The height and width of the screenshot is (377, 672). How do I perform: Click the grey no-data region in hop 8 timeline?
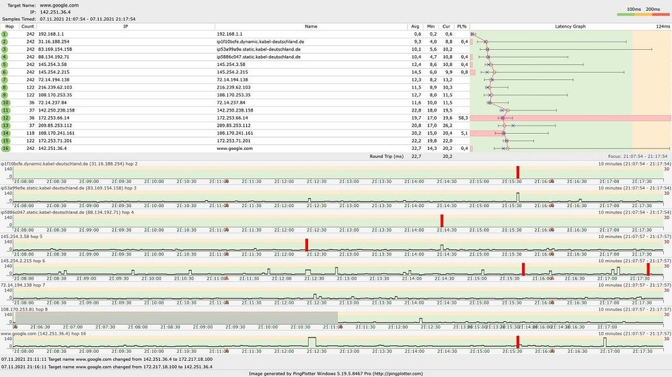coord(176,318)
